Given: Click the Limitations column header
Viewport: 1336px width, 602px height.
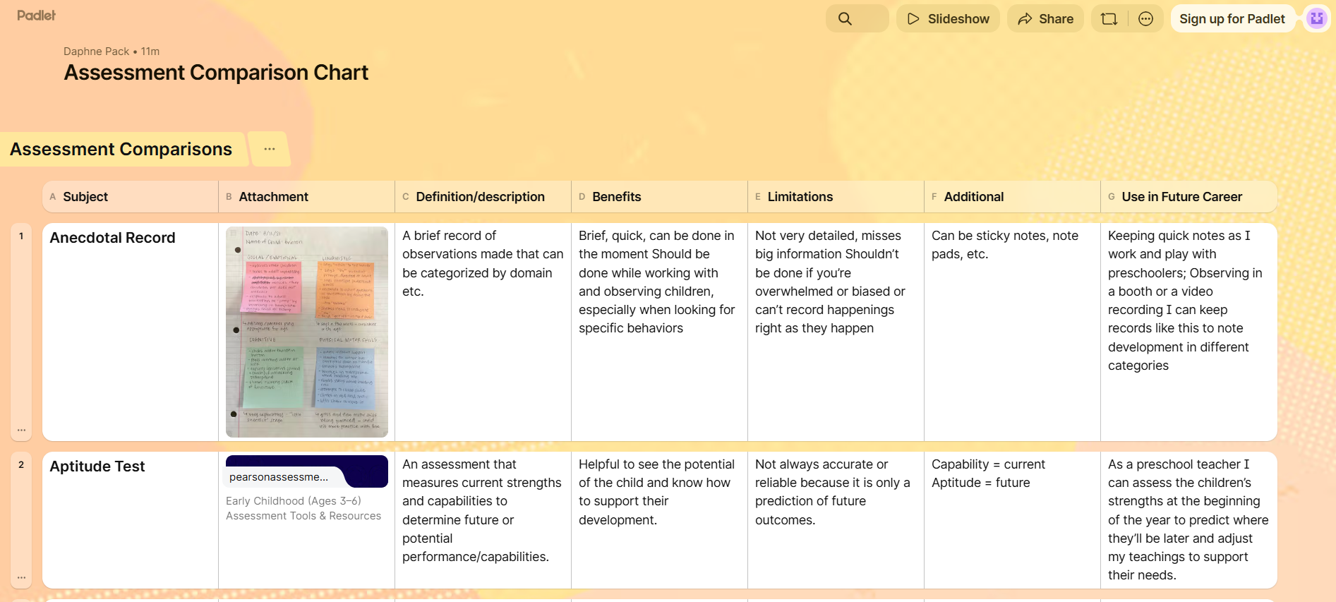Looking at the screenshot, I should pos(800,197).
